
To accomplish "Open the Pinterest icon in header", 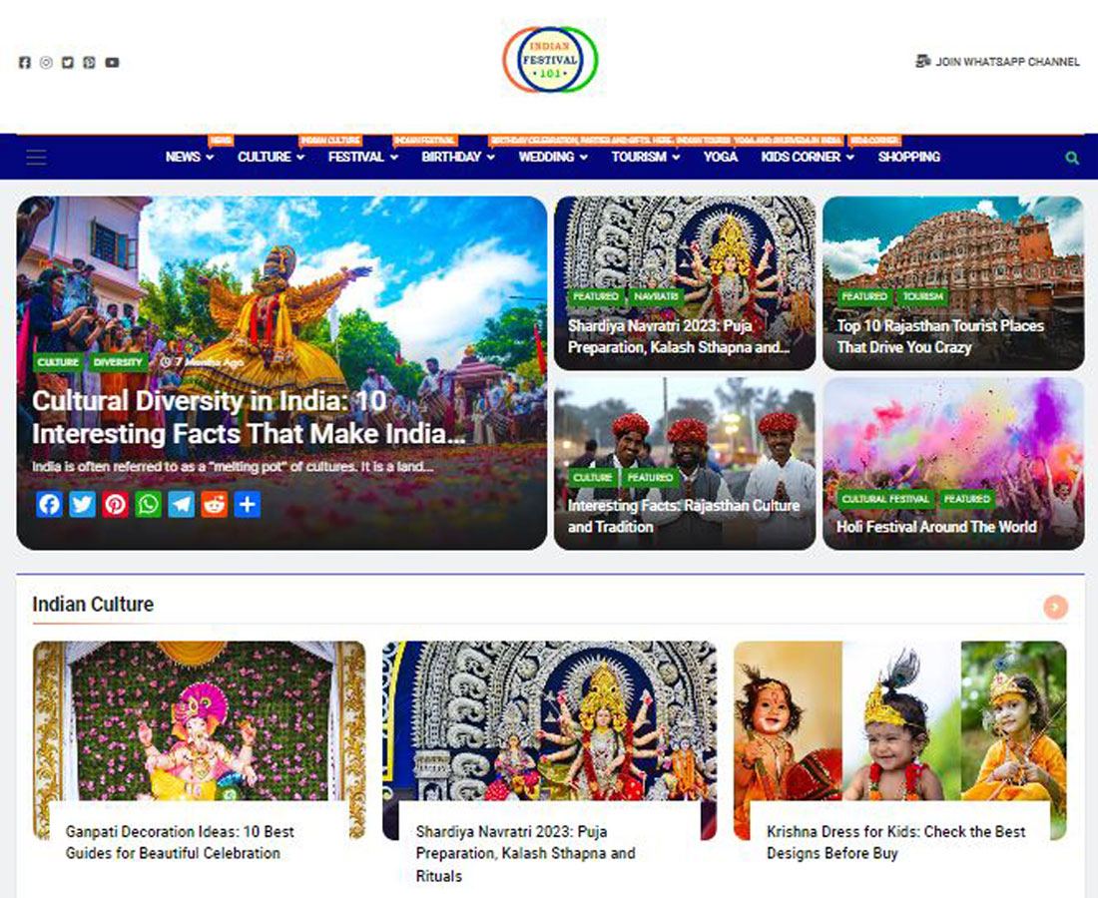I will click(89, 62).
